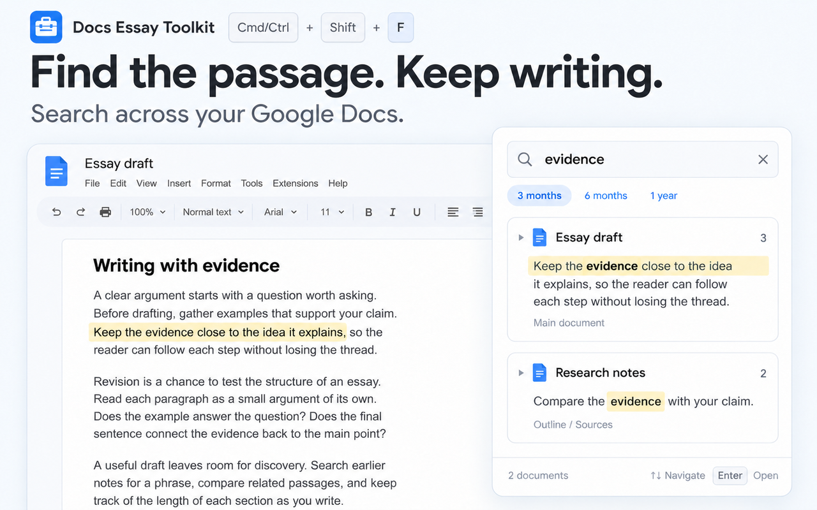Expand the Research notes search result

(x=521, y=373)
